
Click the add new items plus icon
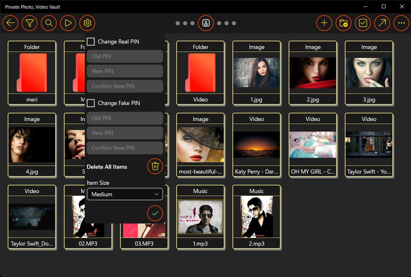coord(324,23)
